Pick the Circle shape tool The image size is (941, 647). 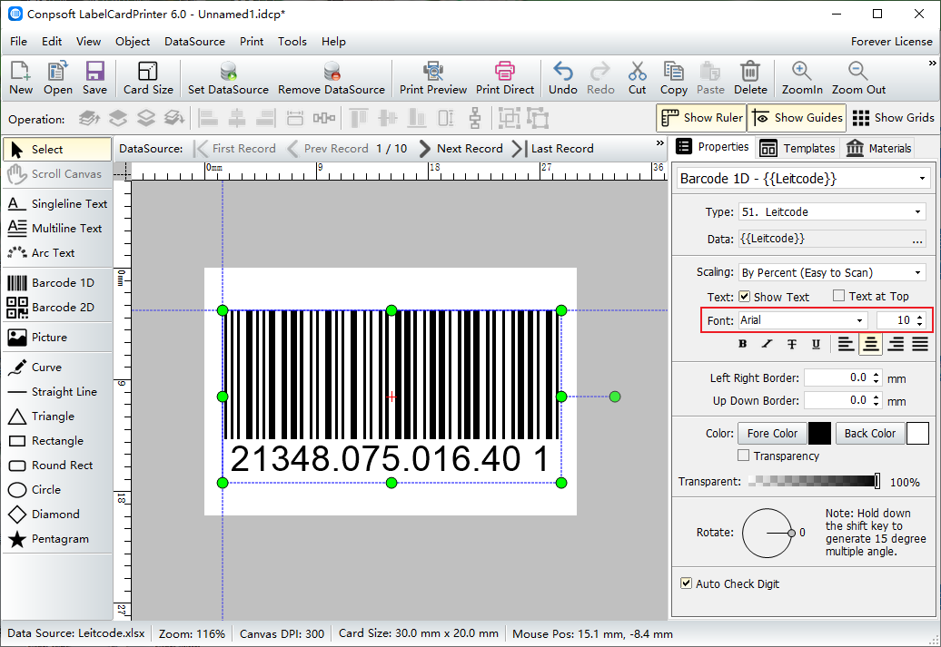point(57,490)
